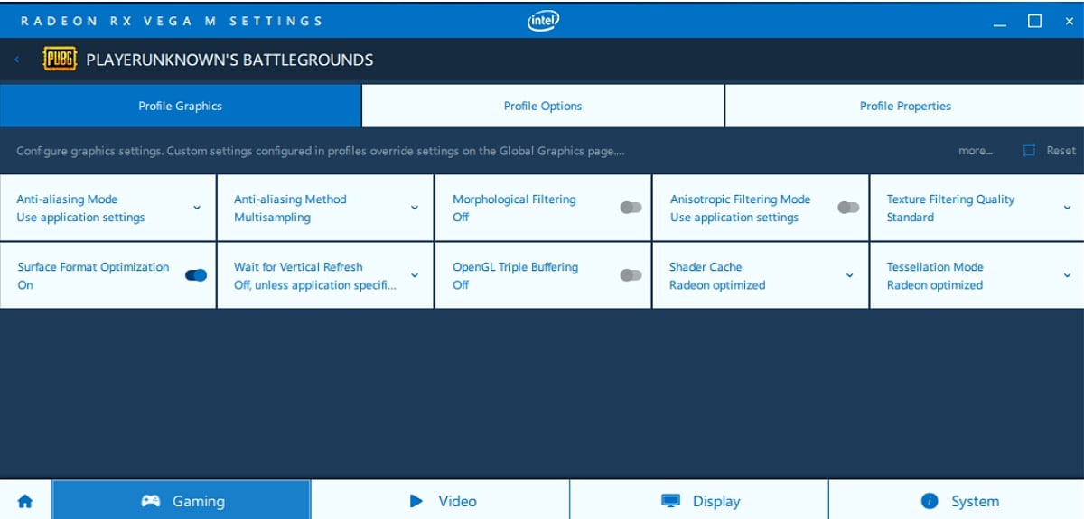Click the 'Configure graphics settings' description text
Screen dimensions: 1084x519
click(x=321, y=151)
